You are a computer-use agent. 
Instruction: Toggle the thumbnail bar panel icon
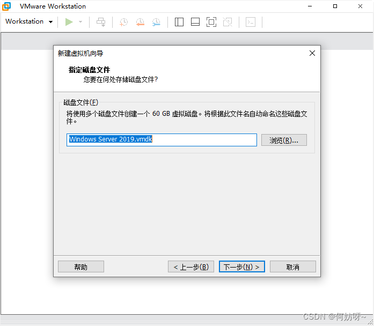(x=195, y=22)
